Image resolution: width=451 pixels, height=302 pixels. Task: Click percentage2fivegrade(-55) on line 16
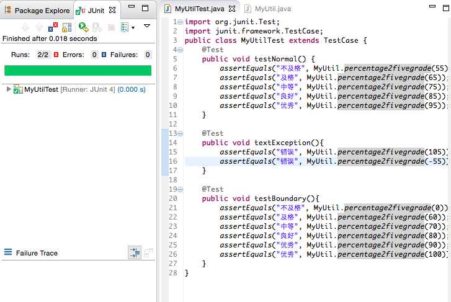click(x=393, y=161)
